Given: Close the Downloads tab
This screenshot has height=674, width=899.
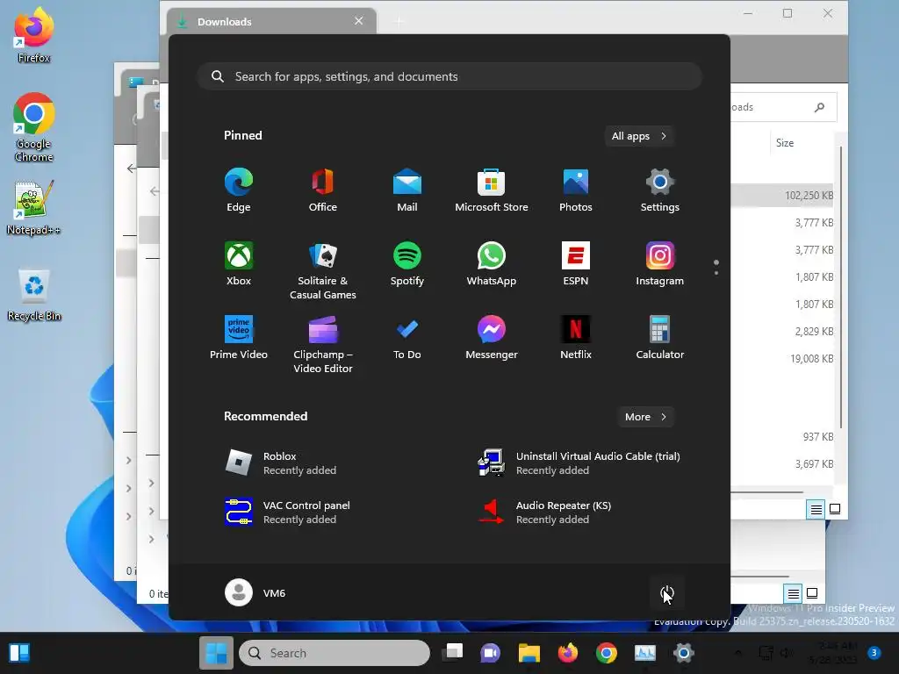Looking at the screenshot, I should (x=359, y=21).
